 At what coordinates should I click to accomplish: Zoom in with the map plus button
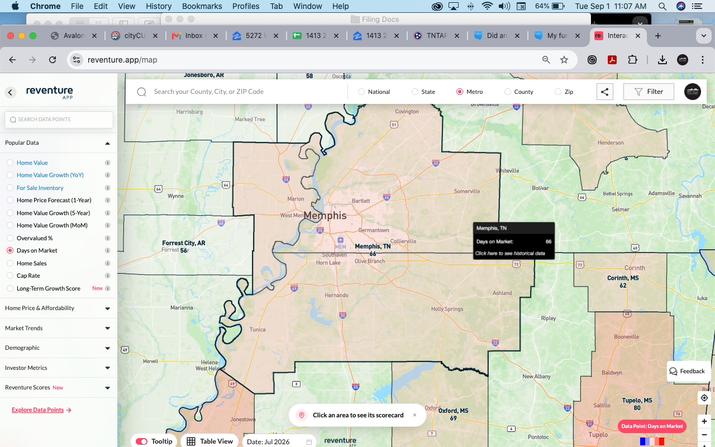pos(704,421)
